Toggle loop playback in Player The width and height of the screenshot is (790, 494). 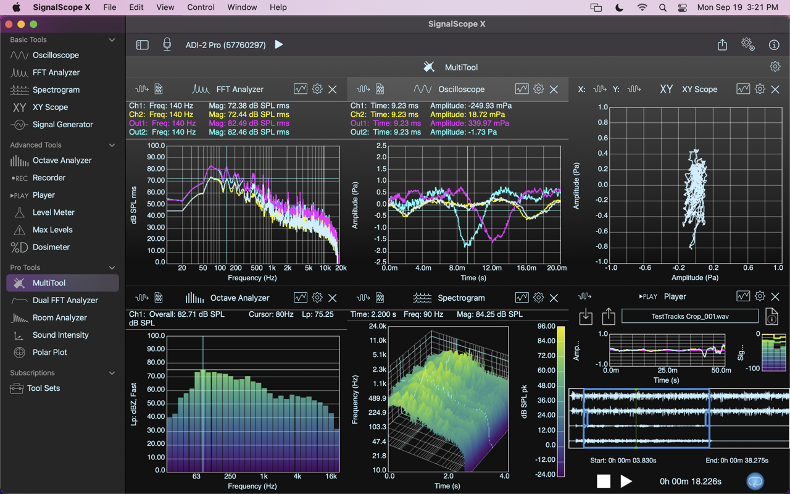point(755,480)
